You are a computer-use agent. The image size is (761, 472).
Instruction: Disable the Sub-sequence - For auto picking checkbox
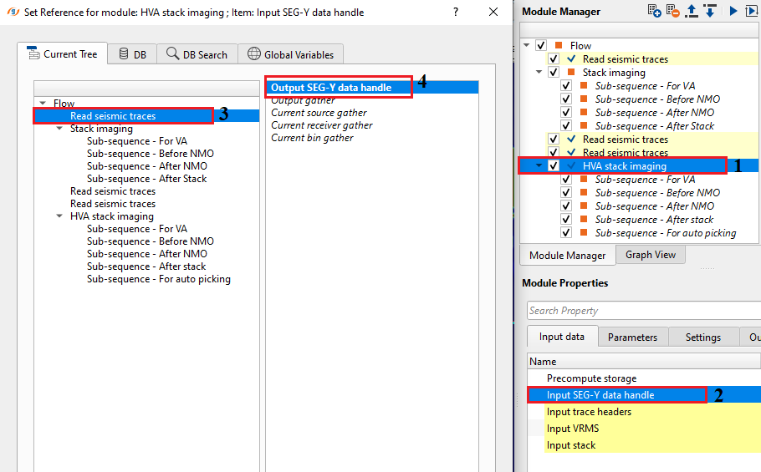click(x=566, y=233)
